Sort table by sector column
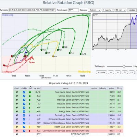 [94, 88]
